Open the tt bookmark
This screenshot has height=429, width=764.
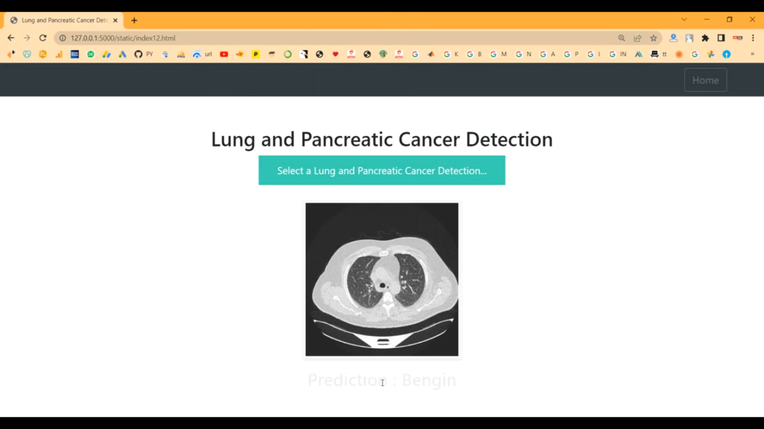(659, 54)
